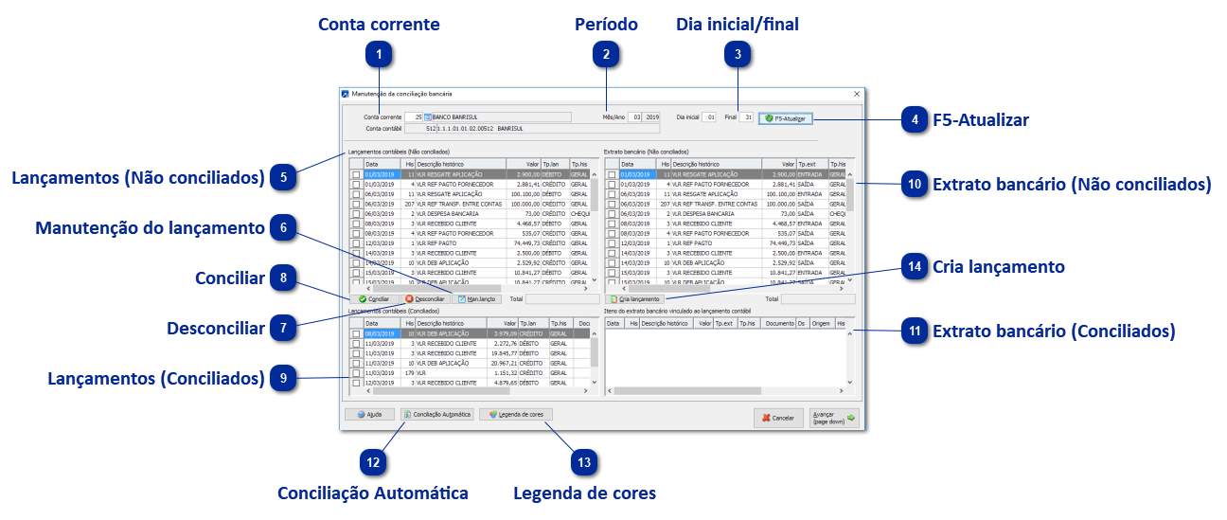Click Documento header in itens do extrato vinculado
Image resolution: width=1227 pixels, height=520 pixels.
click(778, 323)
